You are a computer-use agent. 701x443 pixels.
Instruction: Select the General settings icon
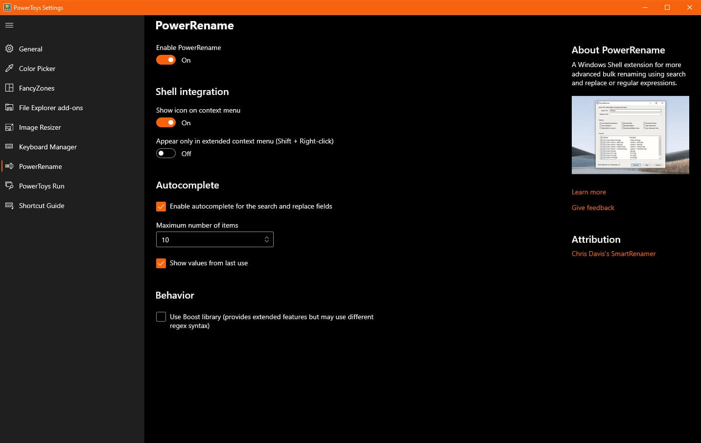click(9, 49)
